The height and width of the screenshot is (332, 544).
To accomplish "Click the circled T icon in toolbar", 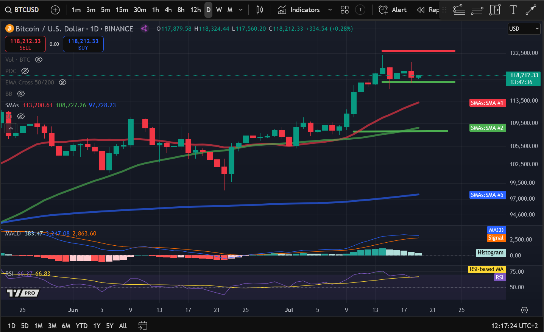I will pyautogui.click(x=360, y=10).
